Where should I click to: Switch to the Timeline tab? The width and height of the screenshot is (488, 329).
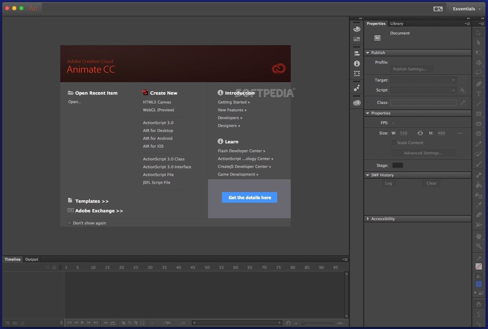coord(12,259)
